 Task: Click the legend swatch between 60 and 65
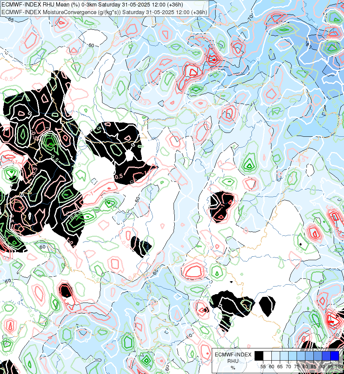[x=276, y=356]
